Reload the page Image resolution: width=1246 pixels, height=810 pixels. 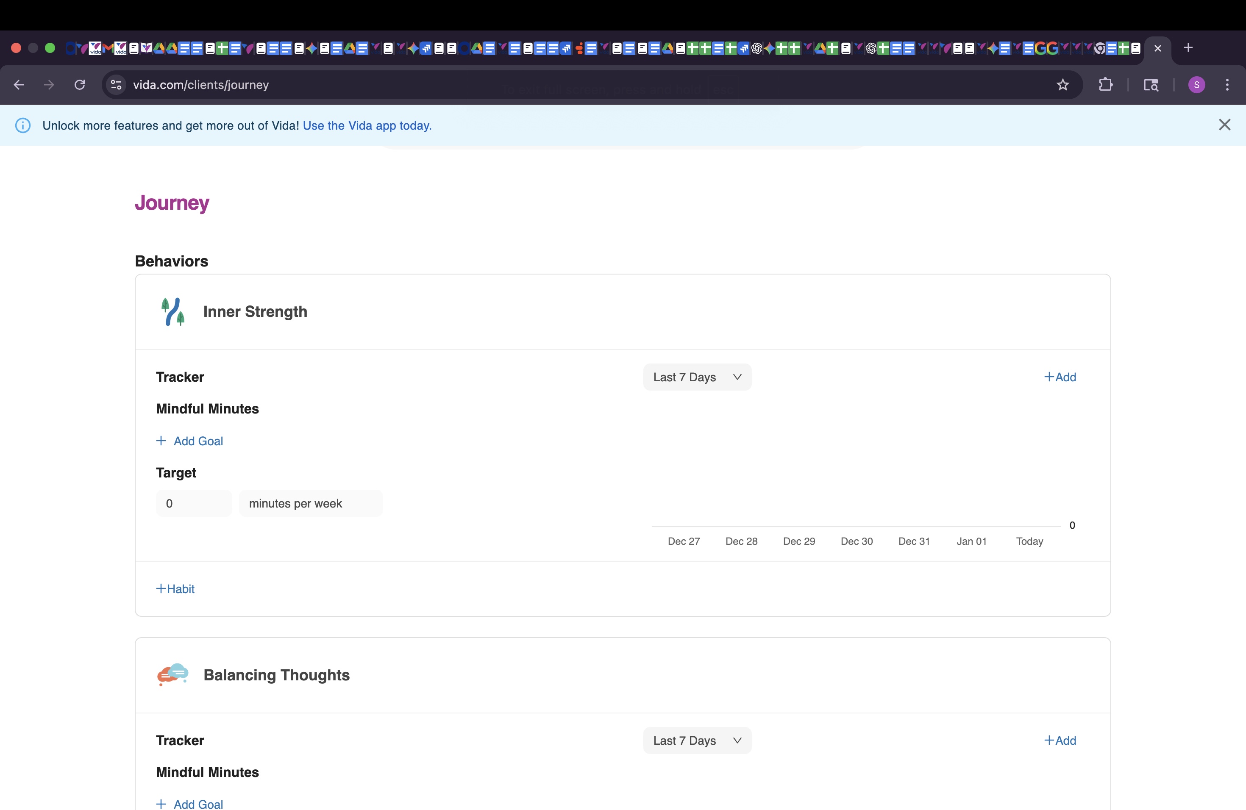[x=80, y=85]
